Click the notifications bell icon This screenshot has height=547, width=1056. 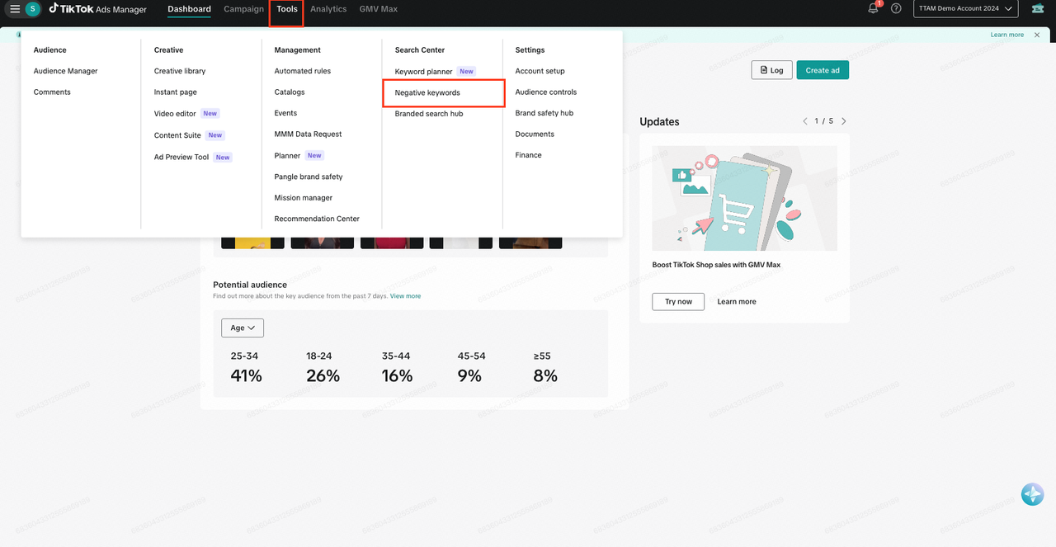[873, 9]
